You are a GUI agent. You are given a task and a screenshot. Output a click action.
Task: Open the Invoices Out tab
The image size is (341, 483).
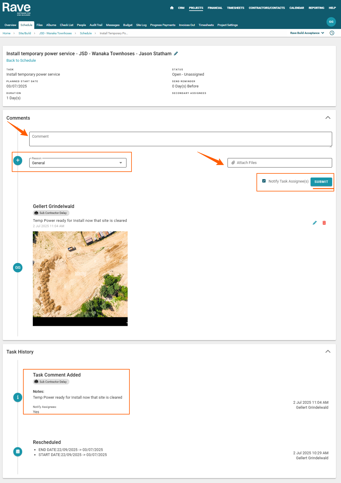coord(187,25)
